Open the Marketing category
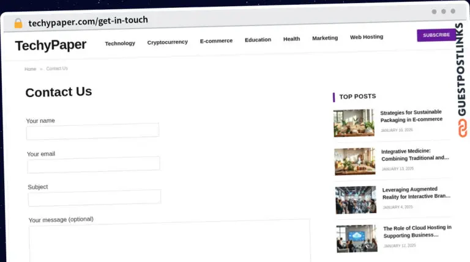 pyautogui.click(x=324, y=38)
